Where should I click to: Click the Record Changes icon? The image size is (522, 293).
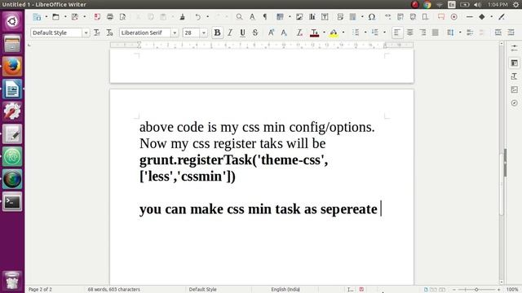click(x=453, y=17)
